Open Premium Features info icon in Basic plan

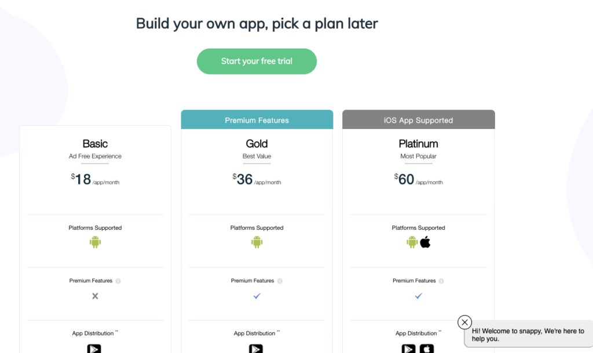click(118, 281)
